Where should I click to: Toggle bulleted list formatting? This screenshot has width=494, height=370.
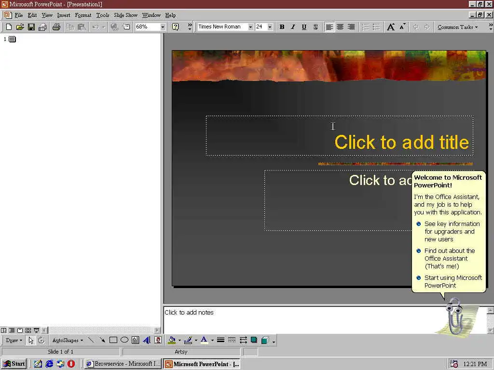[376, 27]
